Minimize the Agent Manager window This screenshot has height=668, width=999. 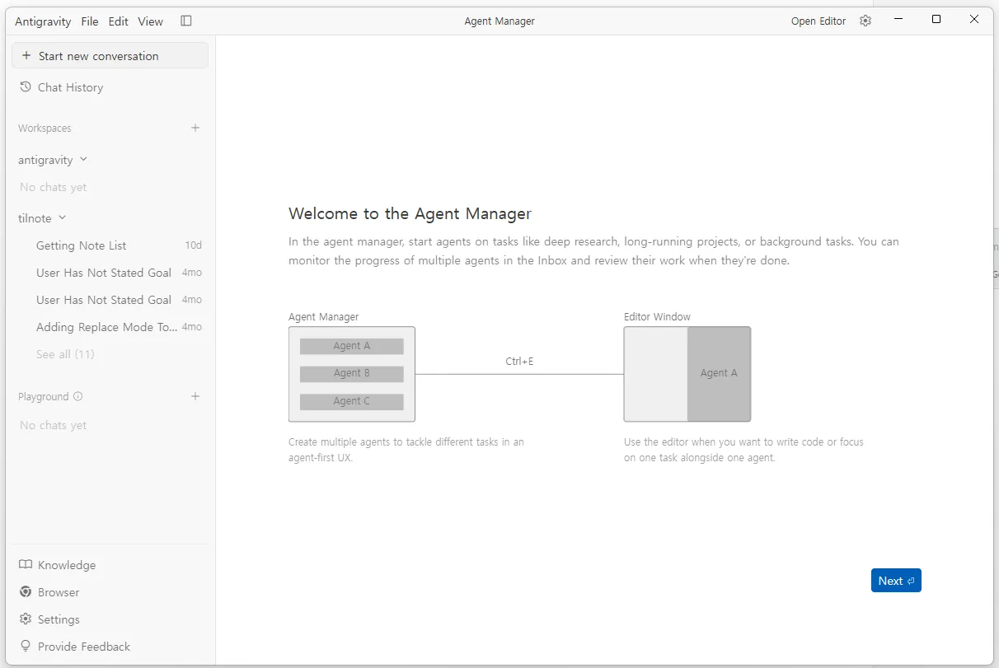click(898, 20)
